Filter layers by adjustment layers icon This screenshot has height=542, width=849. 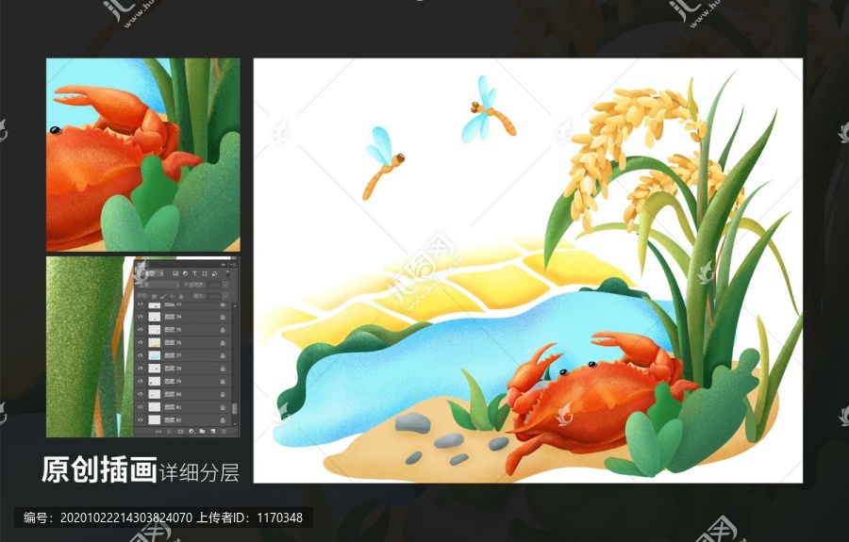(x=185, y=273)
